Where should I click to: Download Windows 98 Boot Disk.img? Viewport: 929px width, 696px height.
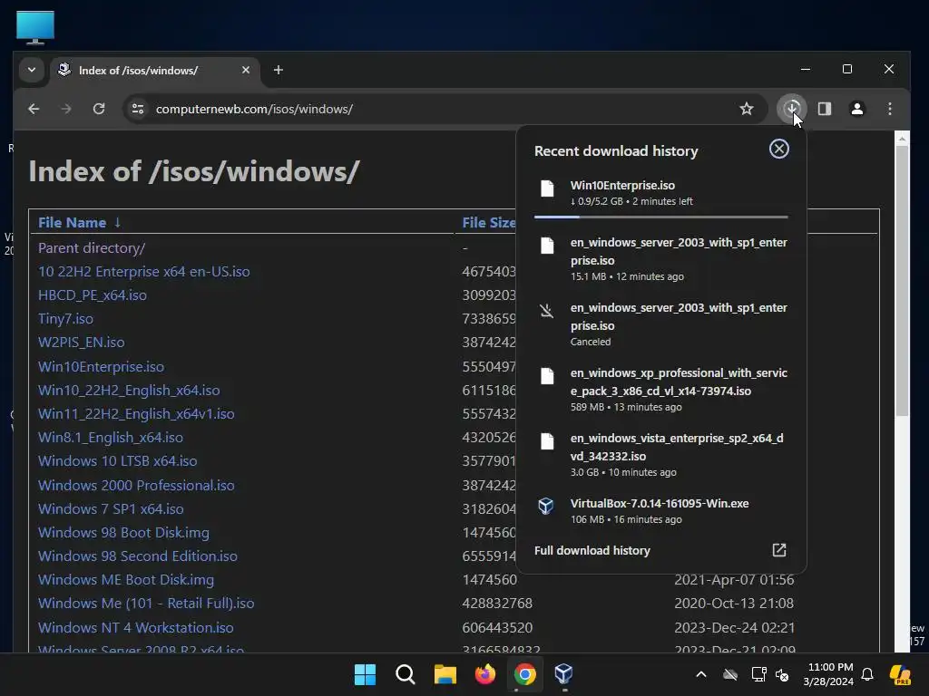pos(123,533)
